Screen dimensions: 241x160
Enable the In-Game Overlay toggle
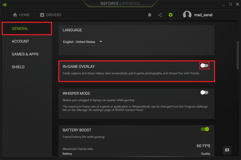[204, 66]
